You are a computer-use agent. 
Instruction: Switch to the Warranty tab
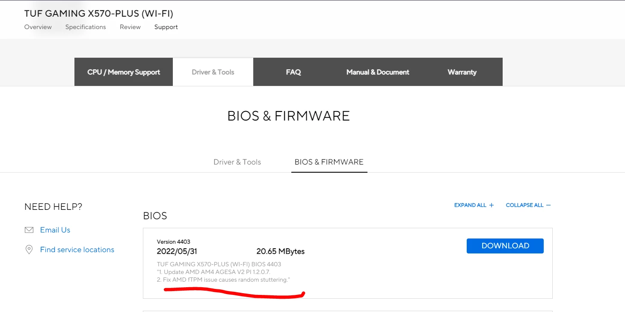(x=462, y=72)
